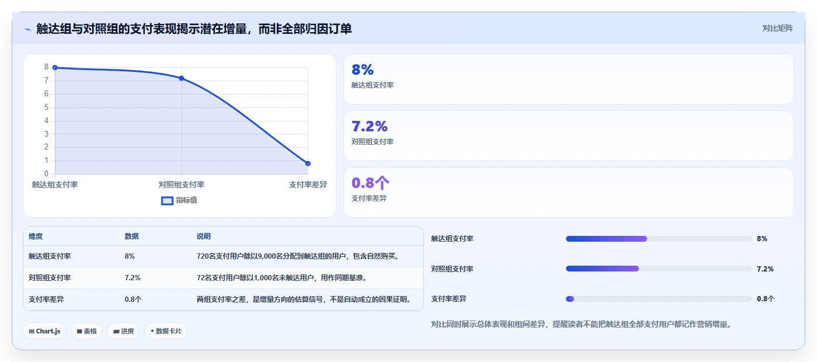Image resolution: width=817 pixels, height=362 pixels.
Task: Select the Chart.js tag
Action: 44,331
